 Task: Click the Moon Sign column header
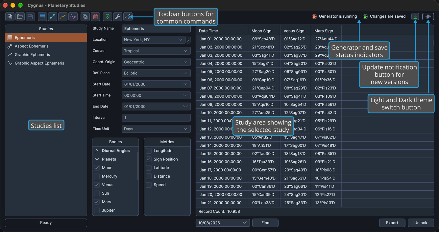tap(264, 31)
